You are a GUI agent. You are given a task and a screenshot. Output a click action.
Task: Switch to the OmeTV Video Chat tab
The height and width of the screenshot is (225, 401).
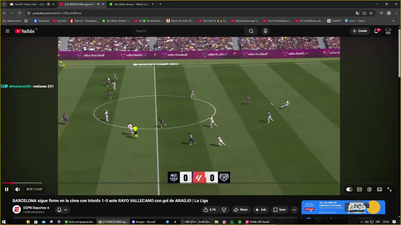30,4
